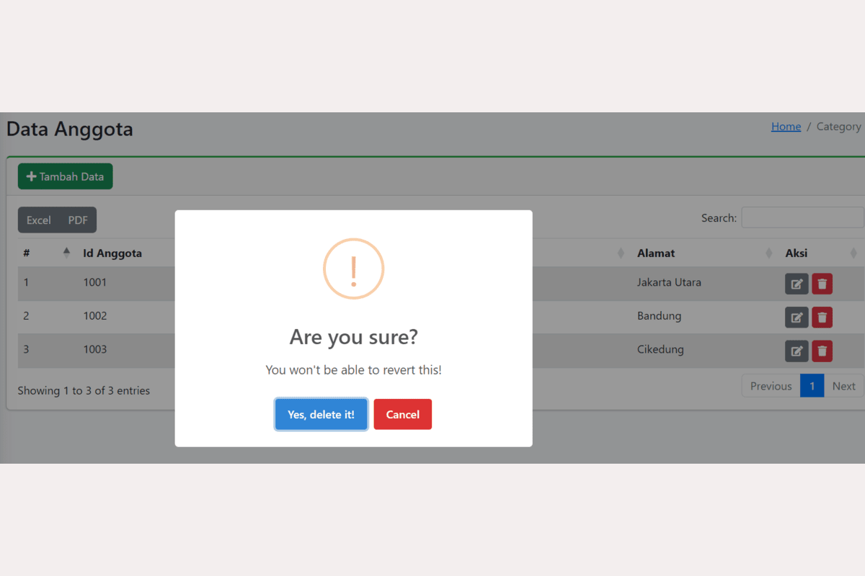Sort by the # column arrow
The height and width of the screenshot is (576, 865).
tap(66, 253)
